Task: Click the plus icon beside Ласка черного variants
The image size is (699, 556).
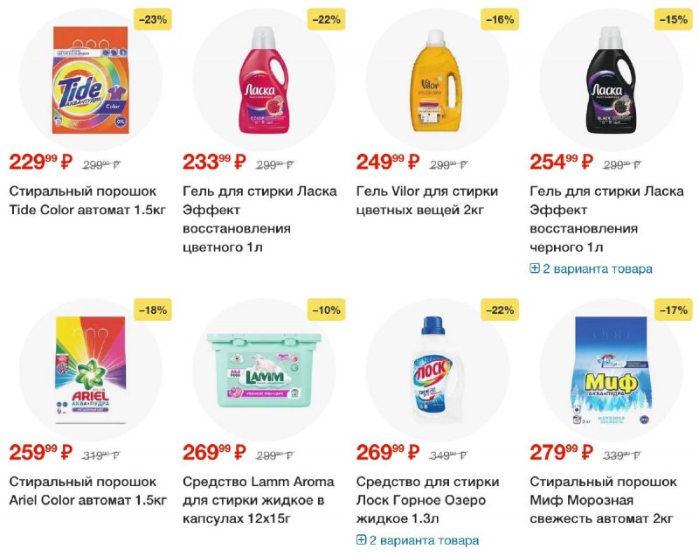Action: pyautogui.click(x=535, y=268)
